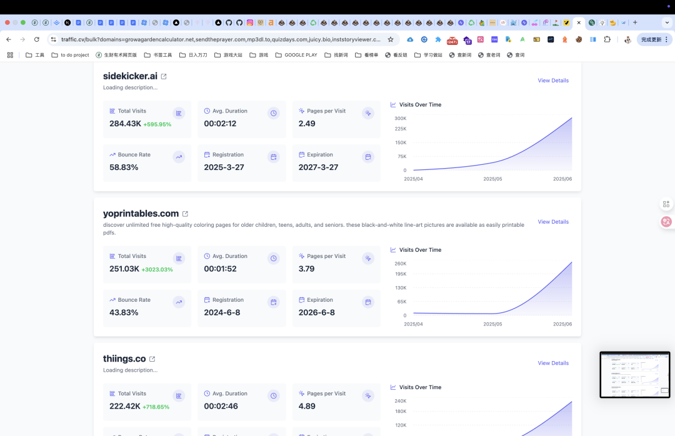Open the tab search dropdown chevron
This screenshot has height=436, width=675.
(667, 23)
